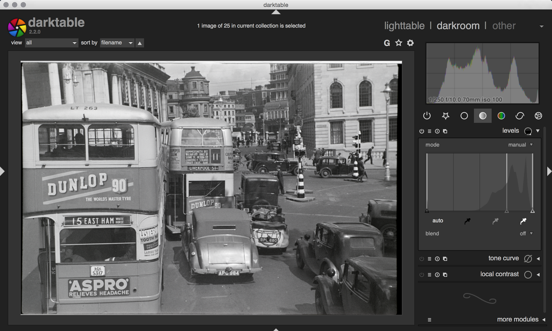Image resolution: width=552 pixels, height=331 pixels.
Task: Expand the bottom panel arrow
Action: pos(276,329)
